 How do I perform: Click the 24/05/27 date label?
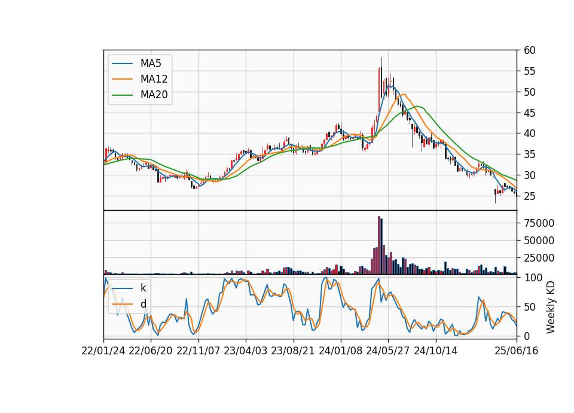point(388,351)
